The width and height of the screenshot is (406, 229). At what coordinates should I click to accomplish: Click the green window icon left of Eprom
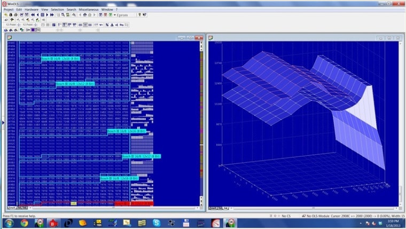point(110,15)
